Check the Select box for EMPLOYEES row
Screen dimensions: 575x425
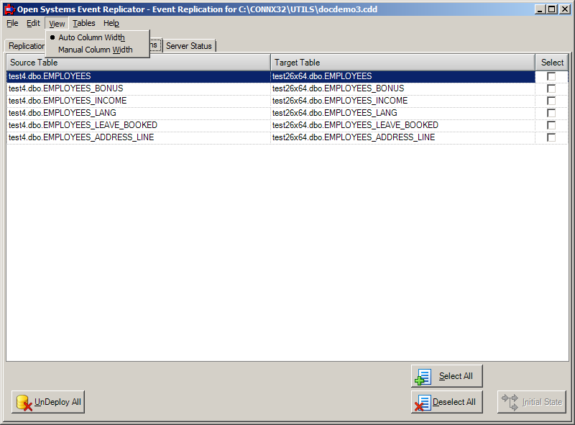(x=551, y=76)
